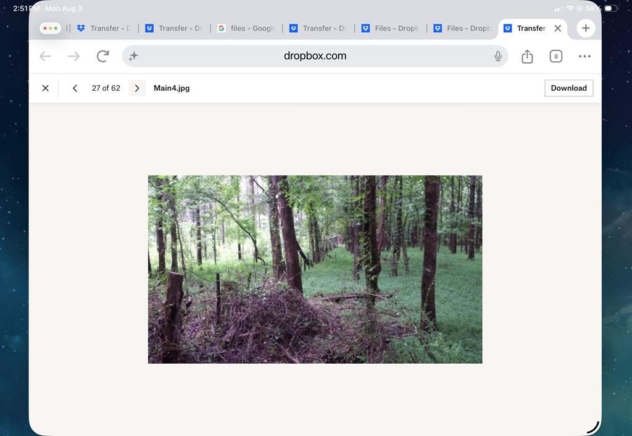Tap the clock in status bar
This screenshot has height=436, width=632.
[x=26, y=8]
